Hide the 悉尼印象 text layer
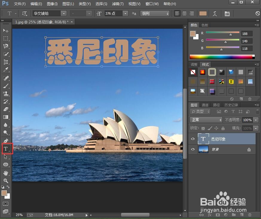 (193, 139)
